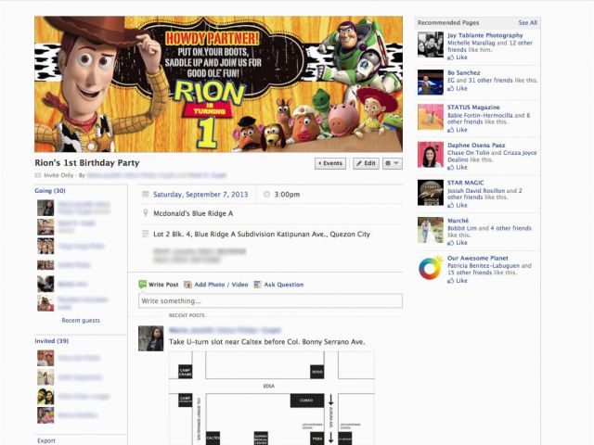This screenshot has height=445, width=594.
Task: Click the clock icon beside 3:00pm
Action: (x=266, y=195)
